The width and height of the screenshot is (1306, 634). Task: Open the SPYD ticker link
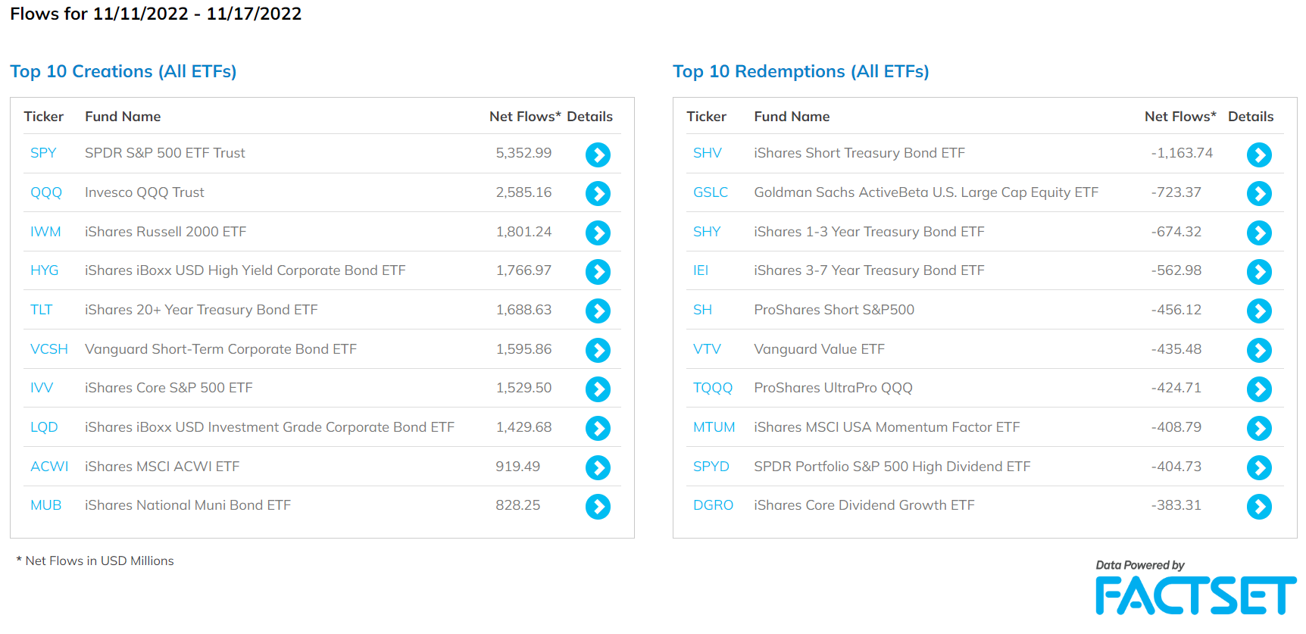[711, 467]
